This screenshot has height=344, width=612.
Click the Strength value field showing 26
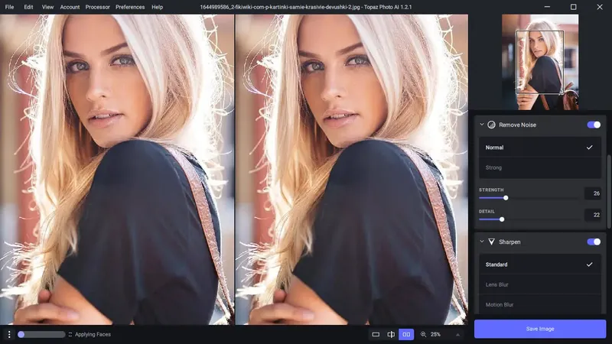pos(593,193)
